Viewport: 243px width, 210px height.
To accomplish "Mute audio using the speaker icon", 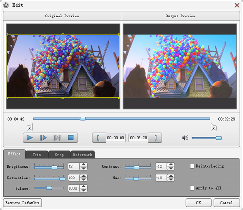I will click(185, 138).
